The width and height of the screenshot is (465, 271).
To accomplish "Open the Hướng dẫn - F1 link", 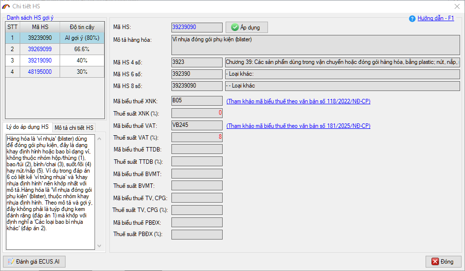I will click(x=435, y=18).
